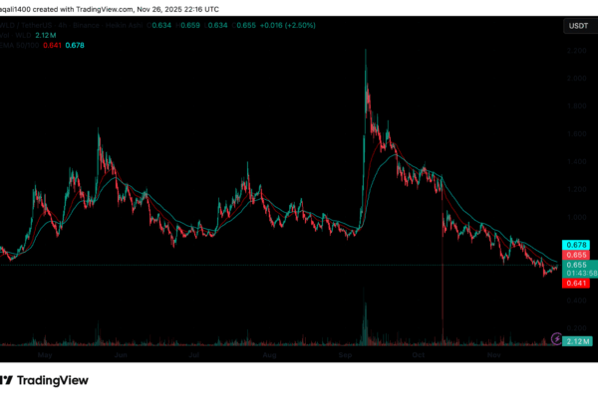598x398 pixels.
Task: Click the 2.12 M volume axis label
Action: 576,342
